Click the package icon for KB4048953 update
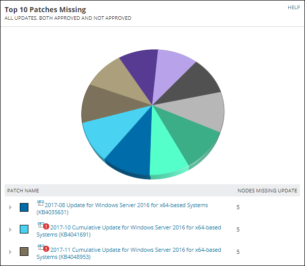The image size is (305, 266). pos(41,248)
